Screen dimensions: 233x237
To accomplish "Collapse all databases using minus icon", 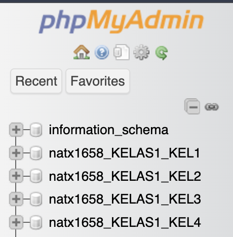I will coord(192,106).
